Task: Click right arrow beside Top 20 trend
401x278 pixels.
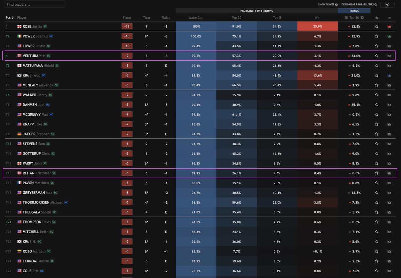Action: (x=362, y=18)
